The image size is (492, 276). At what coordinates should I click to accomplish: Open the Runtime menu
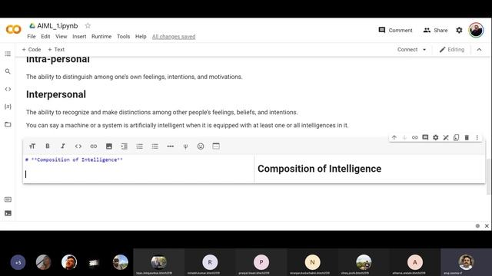pos(101,37)
